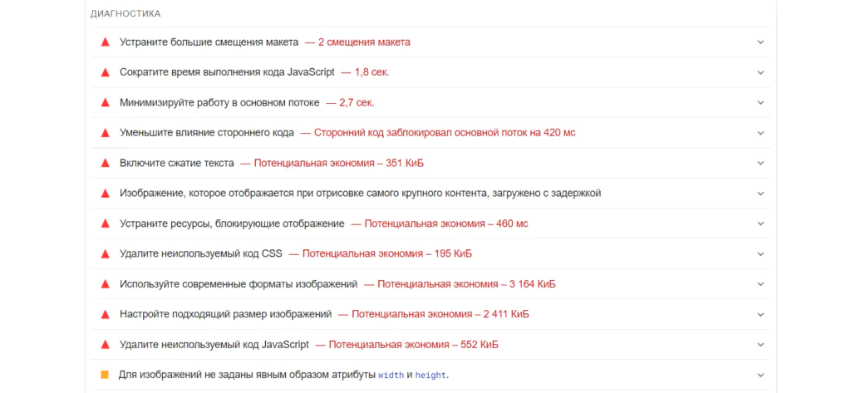Click red warning icon for JavaScript execution time
The image size is (851, 393).
tap(106, 72)
